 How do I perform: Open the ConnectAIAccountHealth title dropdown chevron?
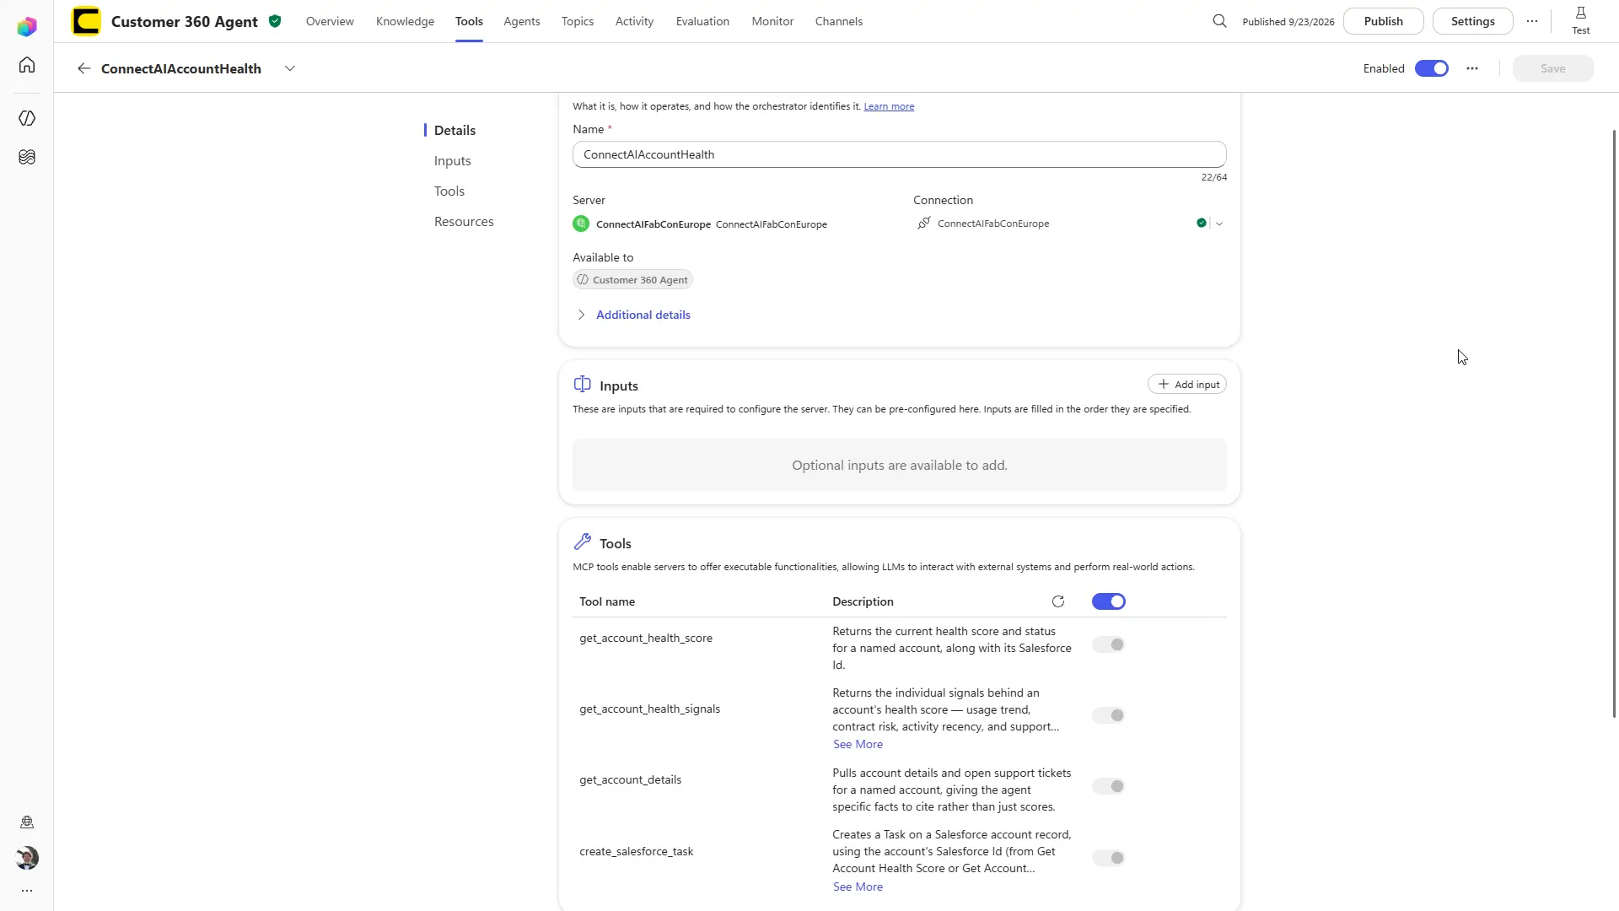tap(290, 68)
